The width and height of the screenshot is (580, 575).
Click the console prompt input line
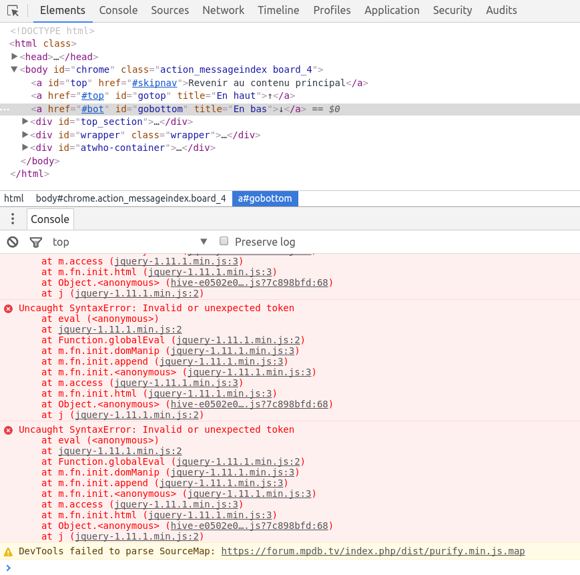pos(287,568)
